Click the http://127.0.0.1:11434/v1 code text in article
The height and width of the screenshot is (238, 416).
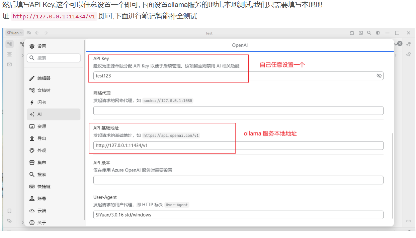(x=54, y=16)
